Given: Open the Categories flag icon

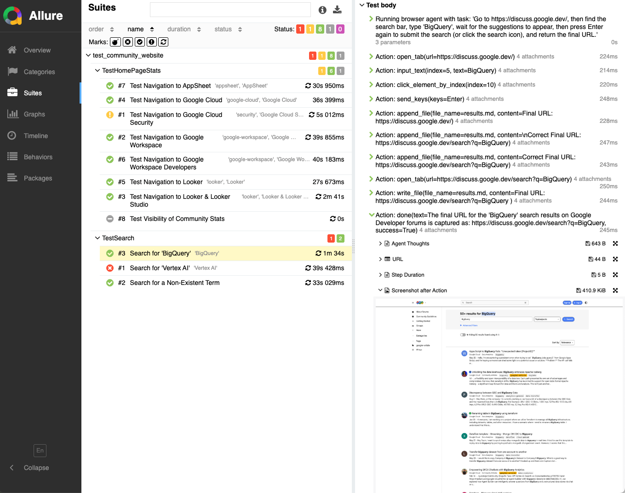Looking at the screenshot, I should click(12, 71).
